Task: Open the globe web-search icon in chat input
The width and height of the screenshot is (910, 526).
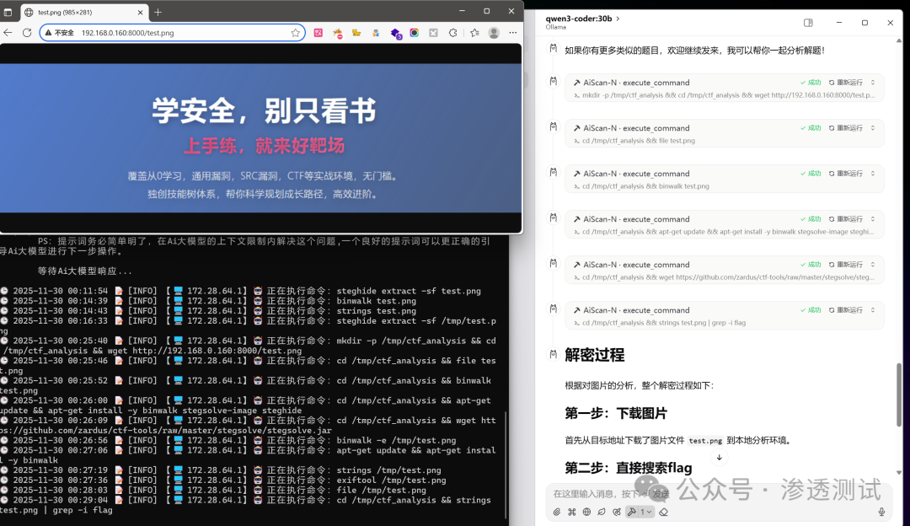Action: [586, 511]
